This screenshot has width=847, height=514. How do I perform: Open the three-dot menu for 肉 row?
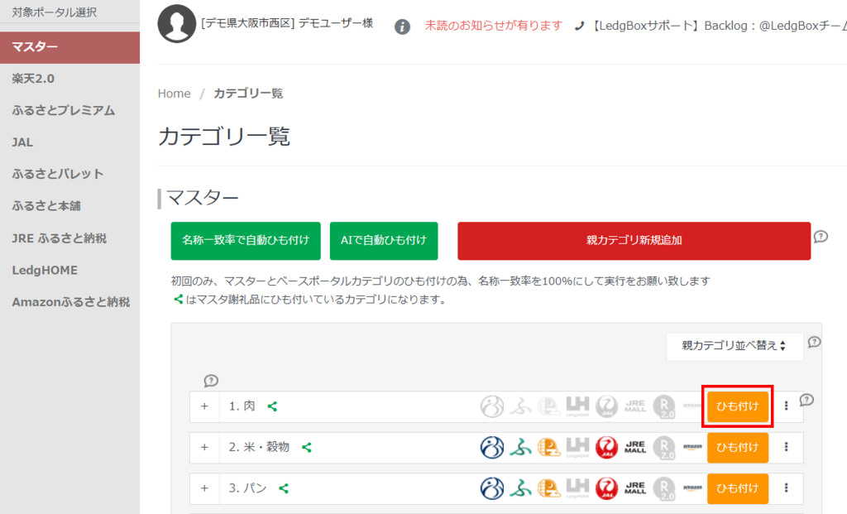786,406
